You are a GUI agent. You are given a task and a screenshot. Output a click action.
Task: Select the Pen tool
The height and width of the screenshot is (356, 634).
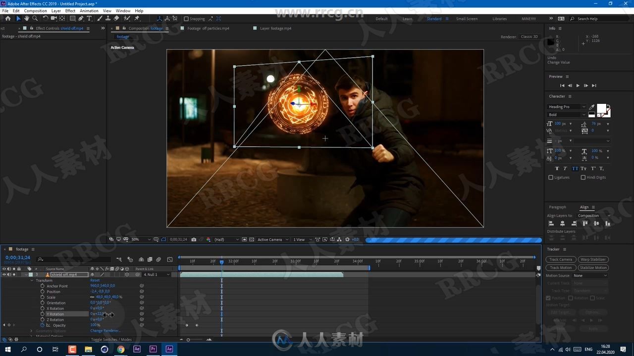point(81,18)
